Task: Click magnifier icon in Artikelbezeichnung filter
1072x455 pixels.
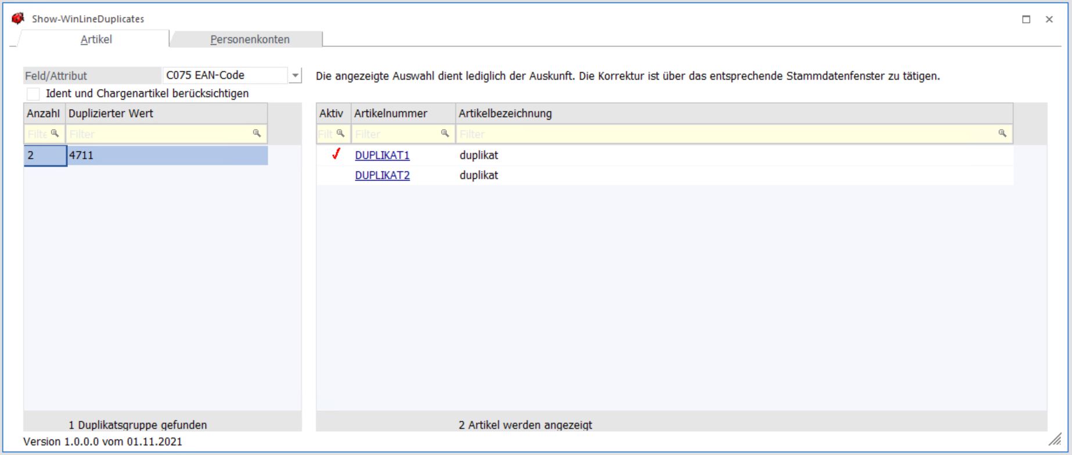Action: point(1002,133)
